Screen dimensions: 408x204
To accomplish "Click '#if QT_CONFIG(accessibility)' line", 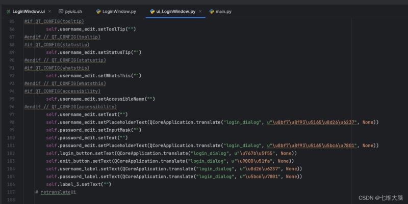I will pos(62,92).
